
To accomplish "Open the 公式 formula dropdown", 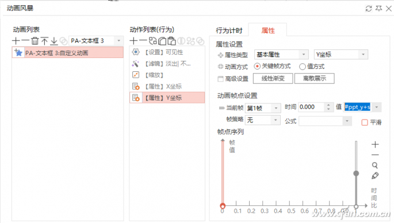I will point(347,121).
